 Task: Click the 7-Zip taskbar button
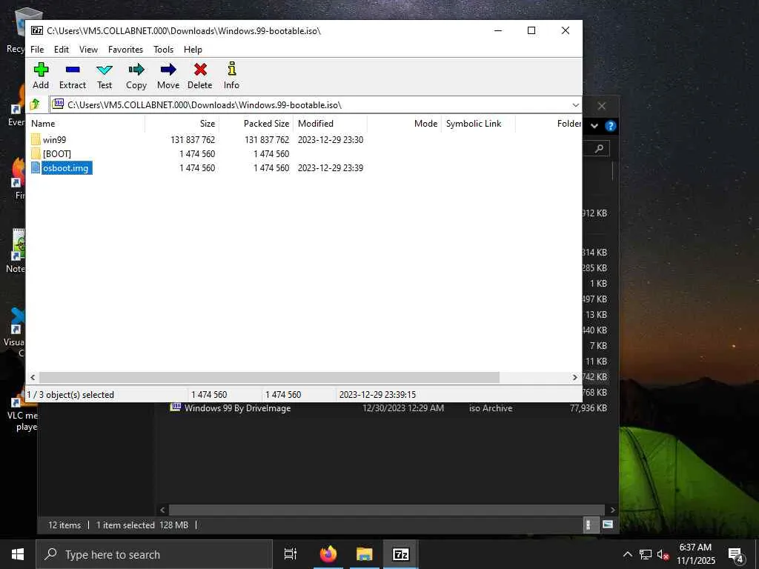coord(401,554)
